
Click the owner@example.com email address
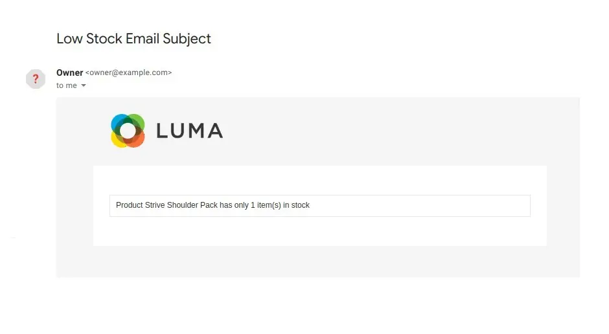click(x=128, y=72)
